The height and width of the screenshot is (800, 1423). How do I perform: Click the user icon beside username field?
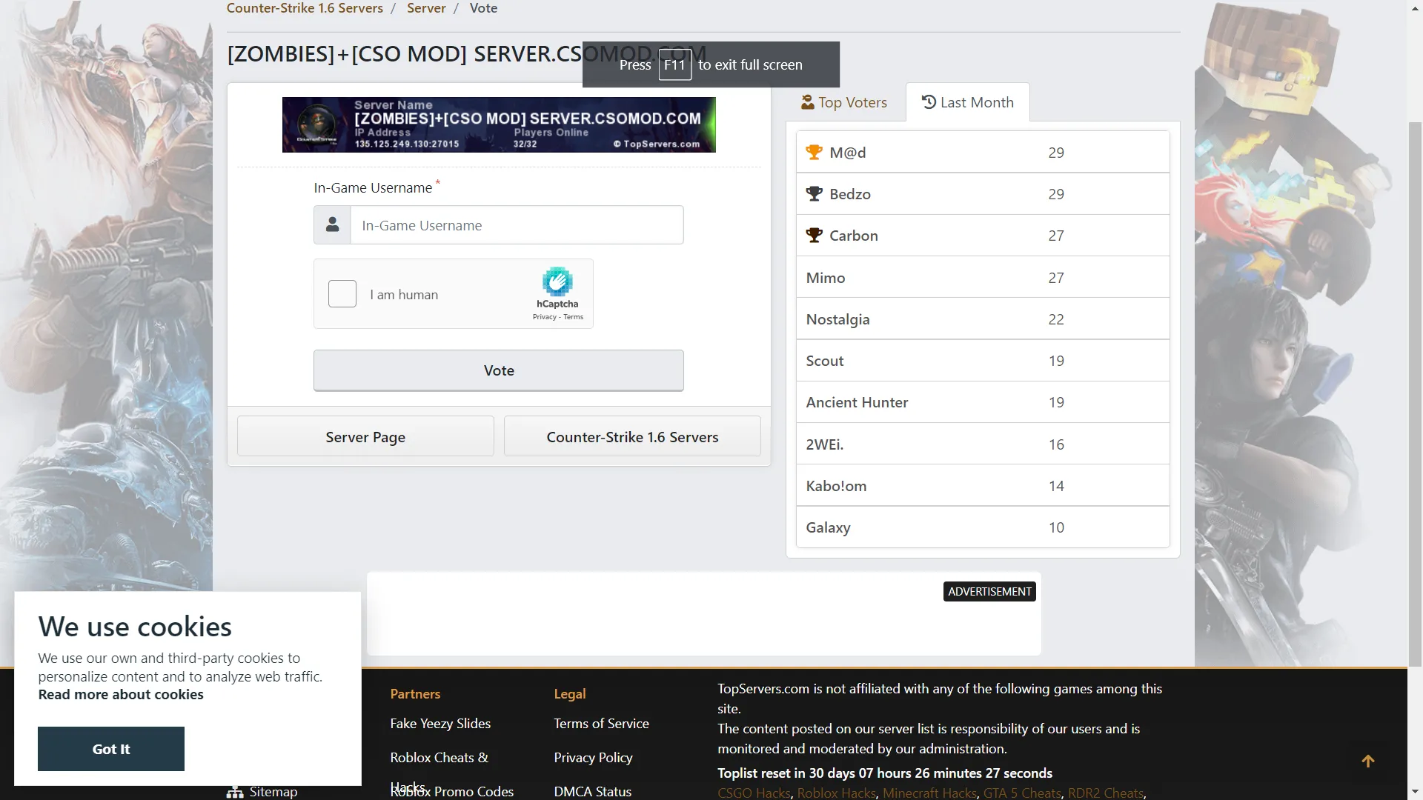pos(332,224)
